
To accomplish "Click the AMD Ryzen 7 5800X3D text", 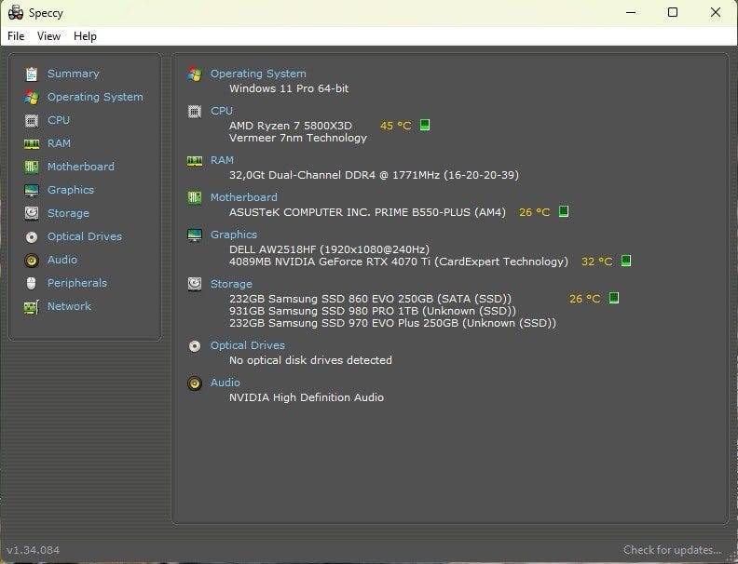I will click(291, 126).
